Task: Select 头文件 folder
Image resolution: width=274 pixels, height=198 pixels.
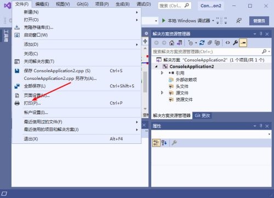Action: tap(182, 86)
